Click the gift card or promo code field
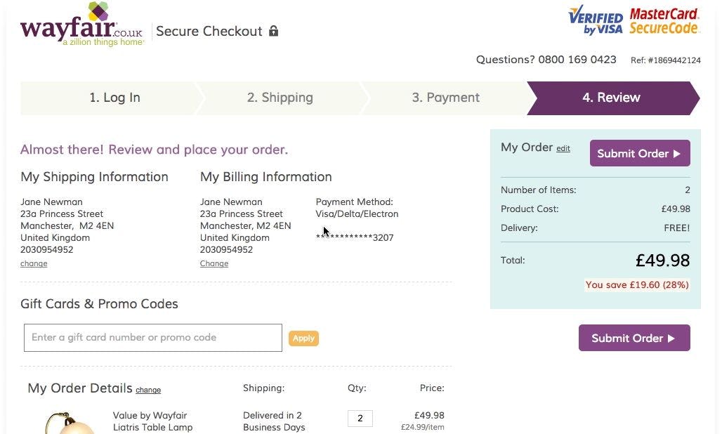This screenshot has width=722, height=434. click(x=153, y=338)
